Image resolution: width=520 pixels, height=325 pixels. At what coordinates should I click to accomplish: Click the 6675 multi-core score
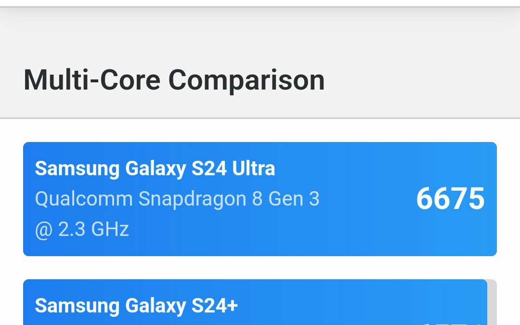tap(450, 199)
